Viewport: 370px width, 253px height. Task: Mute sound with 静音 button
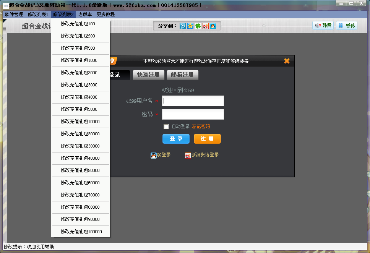point(323,26)
